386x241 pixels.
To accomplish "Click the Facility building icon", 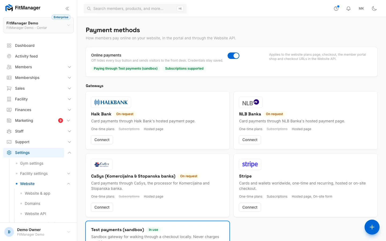I will tap(9, 99).
